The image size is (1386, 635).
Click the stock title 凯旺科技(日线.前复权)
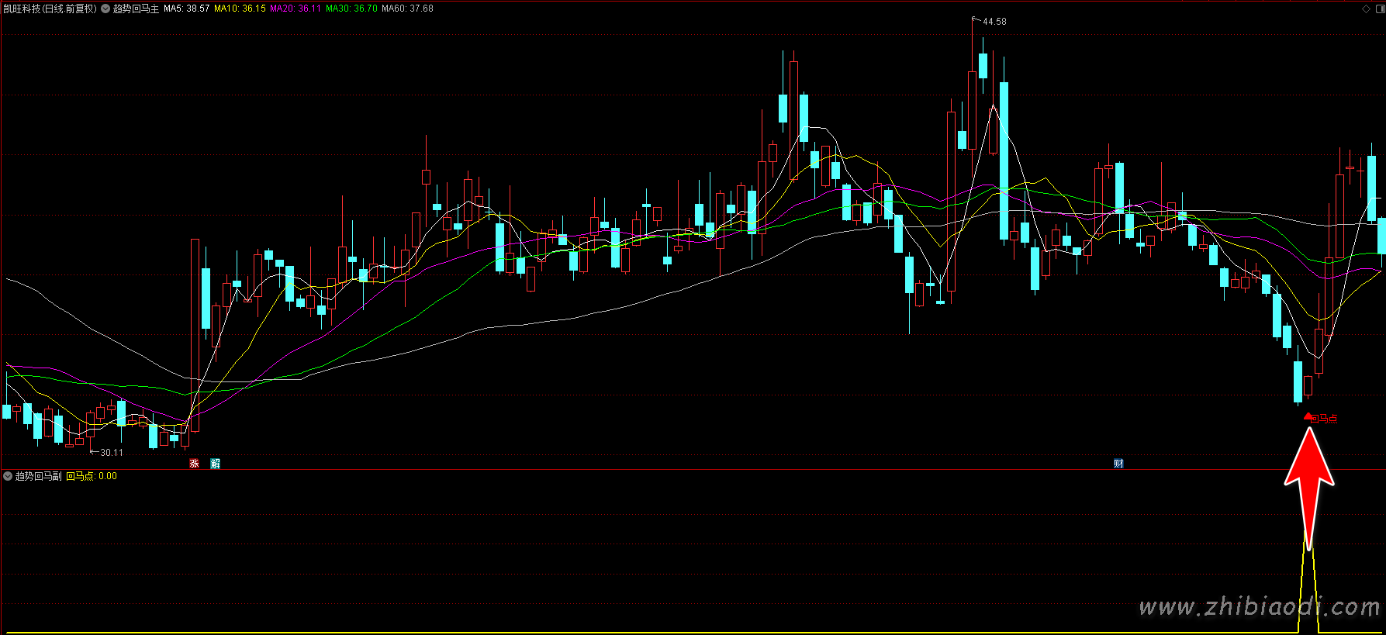(x=50, y=9)
